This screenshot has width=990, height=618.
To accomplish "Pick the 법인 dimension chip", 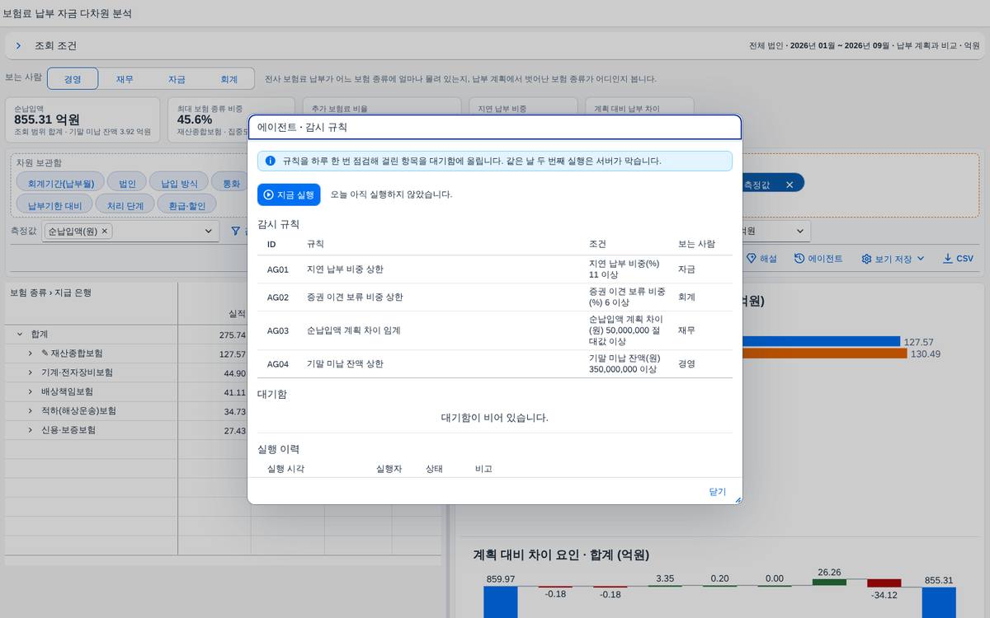I will pyautogui.click(x=127, y=183).
